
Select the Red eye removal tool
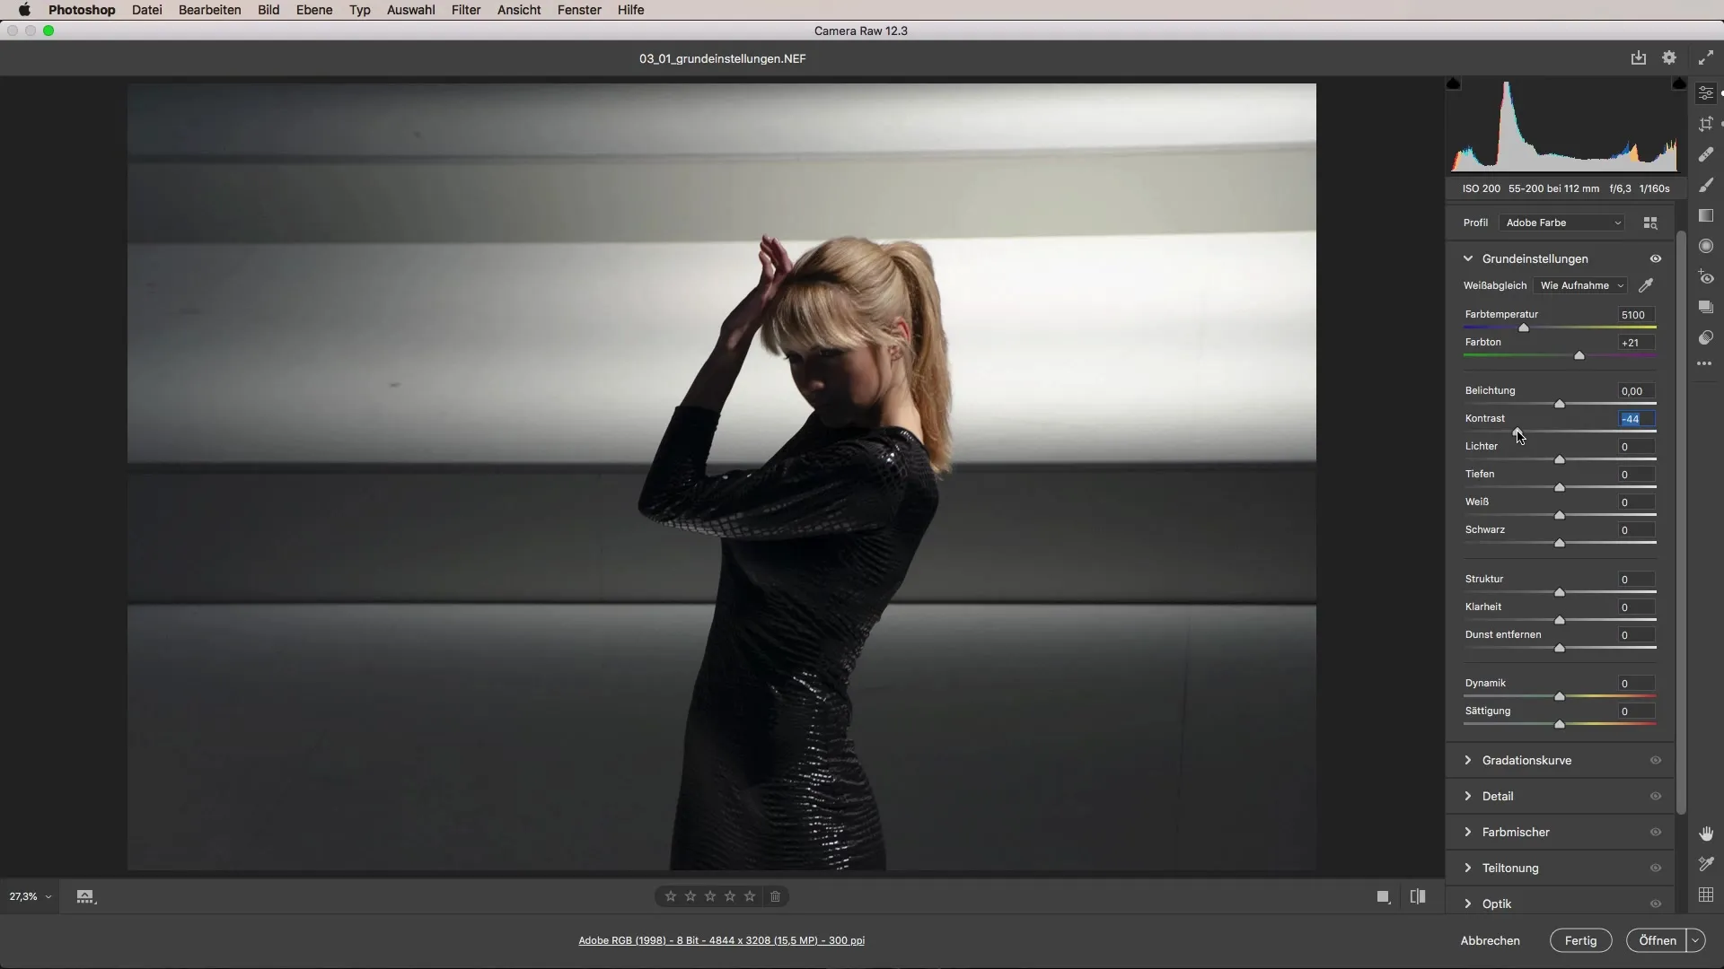(x=1706, y=277)
